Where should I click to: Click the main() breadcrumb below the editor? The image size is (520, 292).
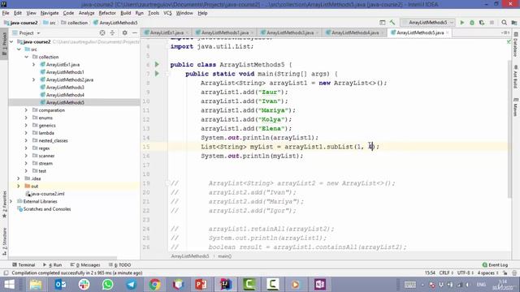point(224,256)
